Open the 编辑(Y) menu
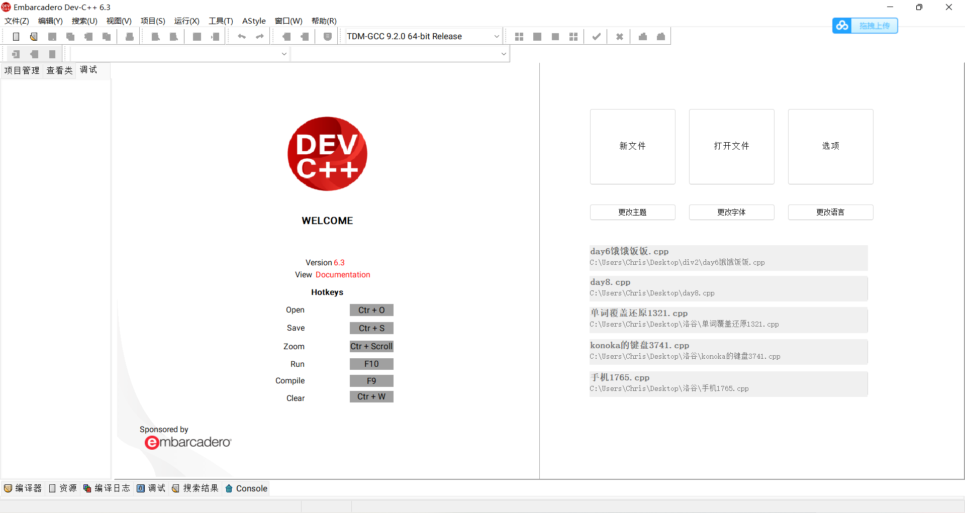 [x=50, y=21]
